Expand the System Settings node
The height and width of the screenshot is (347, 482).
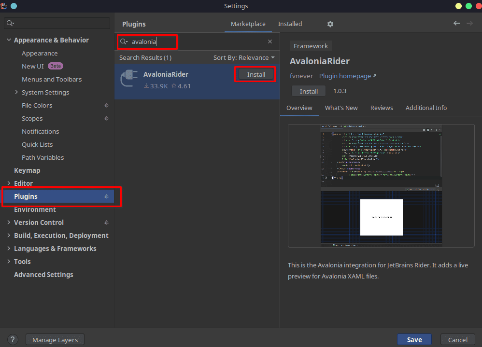pyautogui.click(x=16, y=92)
